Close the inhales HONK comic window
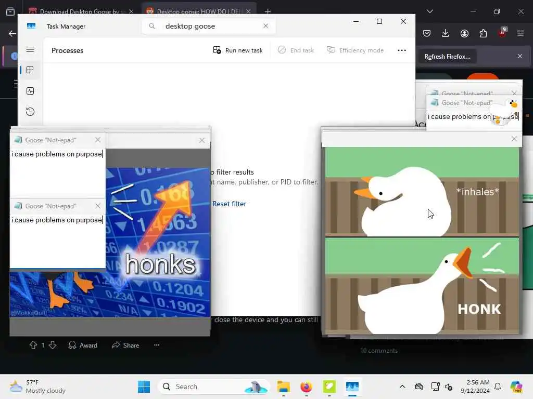This screenshot has height=399, width=533. [514, 139]
